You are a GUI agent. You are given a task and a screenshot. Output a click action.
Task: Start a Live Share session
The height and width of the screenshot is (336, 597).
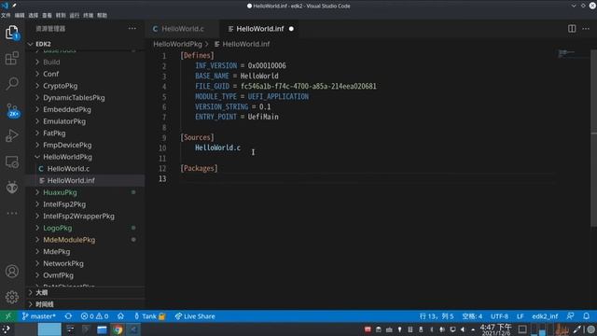(195, 316)
